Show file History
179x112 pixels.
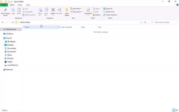(x=97, y=15)
